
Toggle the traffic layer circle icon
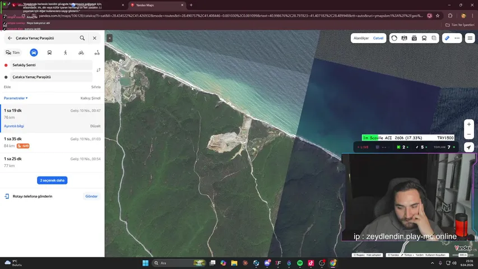395,38
